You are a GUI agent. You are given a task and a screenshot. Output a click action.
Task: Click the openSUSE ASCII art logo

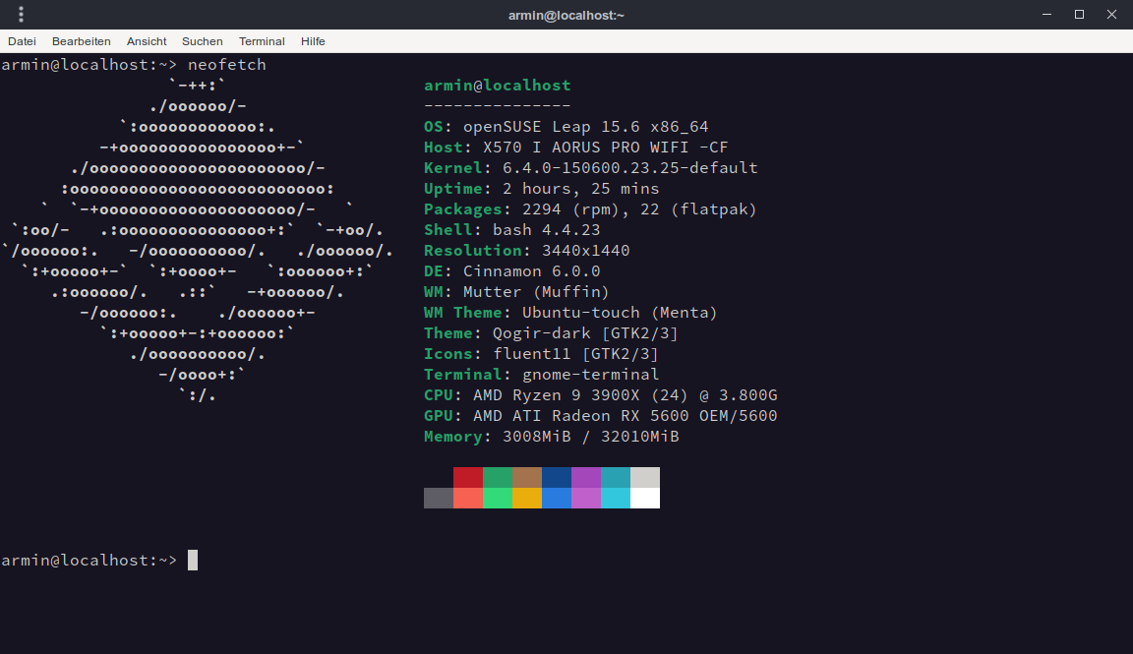[x=197, y=240]
